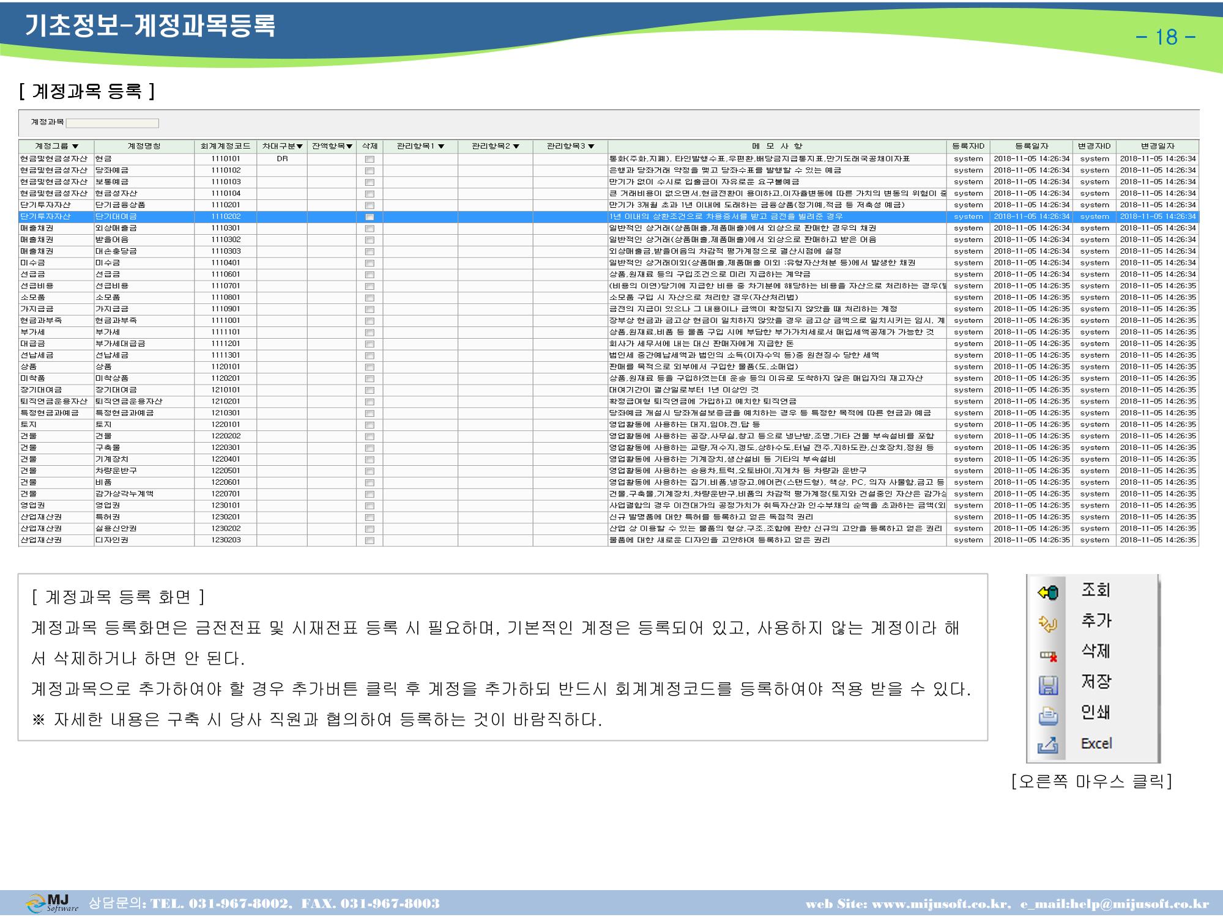The width and height of the screenshot is (1223, 917).
Task: Open the 관리항목2 column filter dropdown
Action: coord(516,146)
